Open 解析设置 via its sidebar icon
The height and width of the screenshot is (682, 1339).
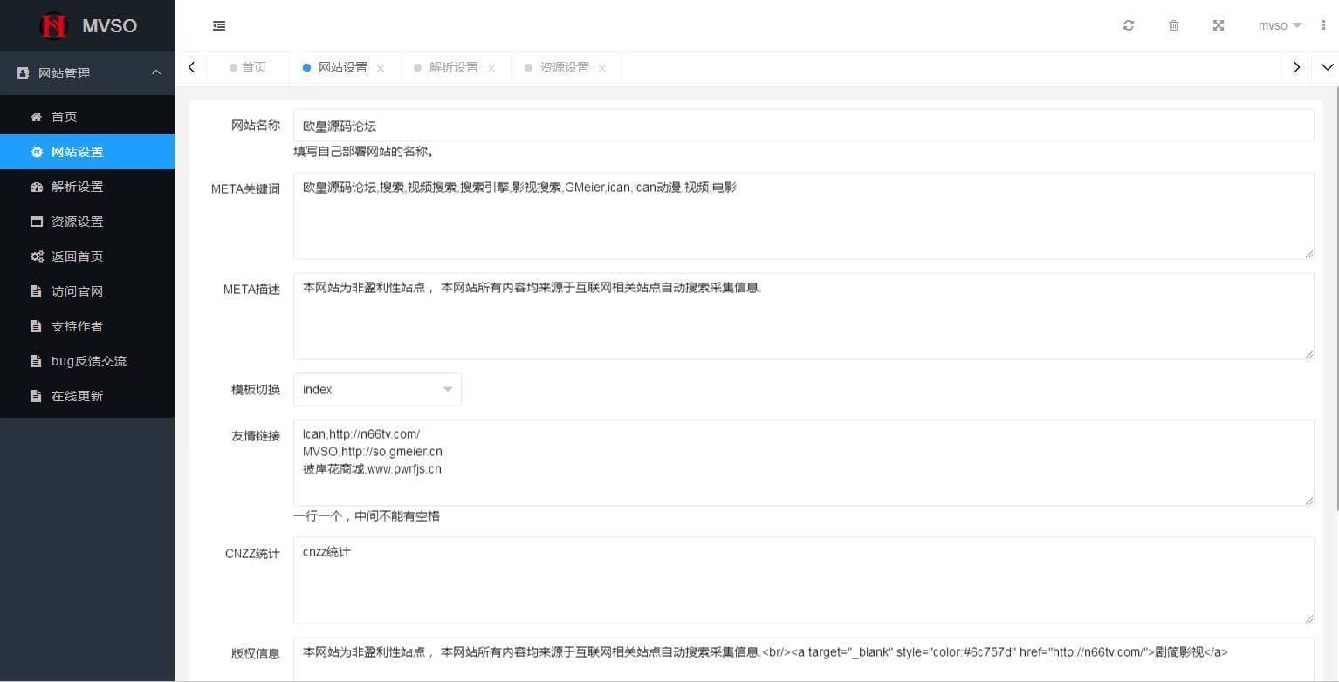[x=36, y=186]
